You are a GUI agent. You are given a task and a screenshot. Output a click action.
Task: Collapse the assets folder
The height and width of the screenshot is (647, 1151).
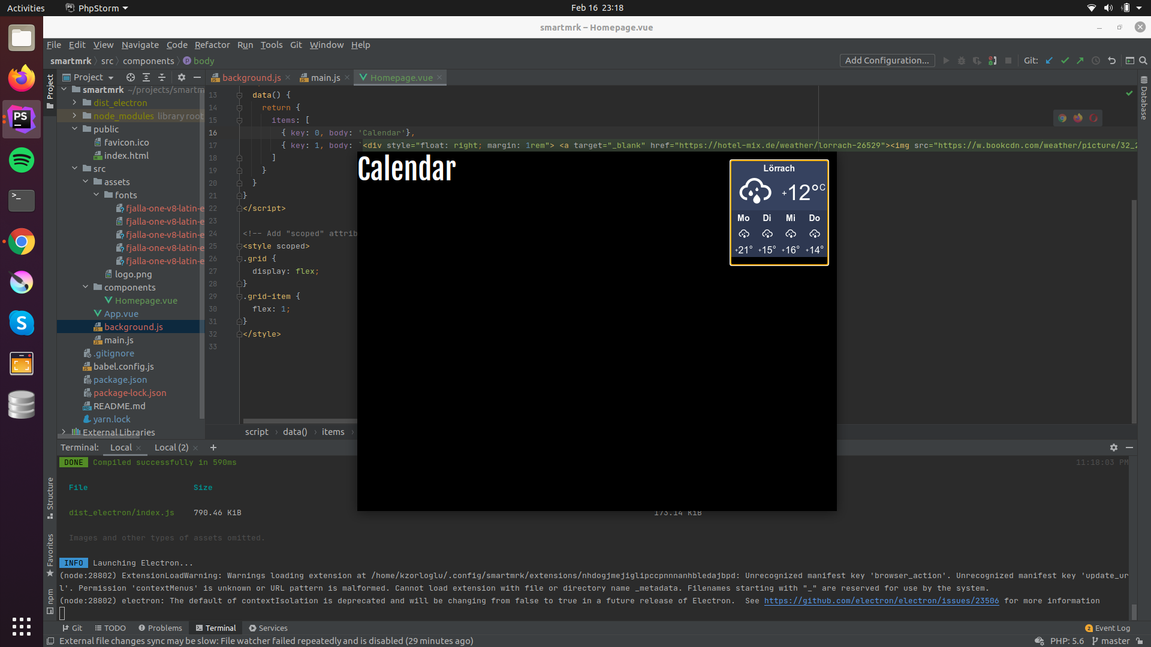86,182
